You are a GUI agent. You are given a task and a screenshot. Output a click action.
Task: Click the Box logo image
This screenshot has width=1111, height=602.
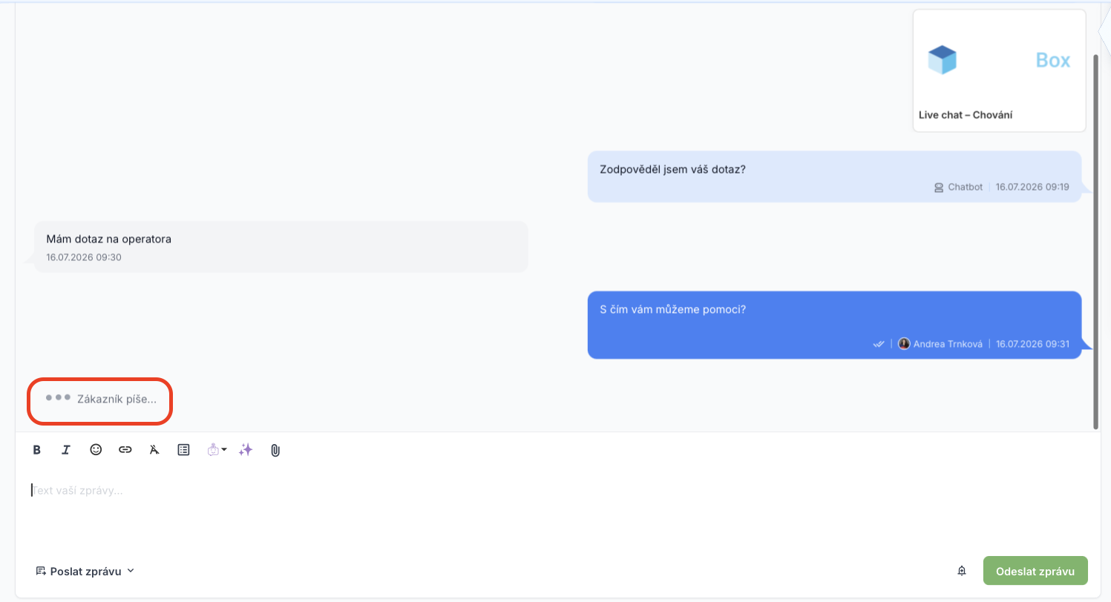pos(1000,60)
